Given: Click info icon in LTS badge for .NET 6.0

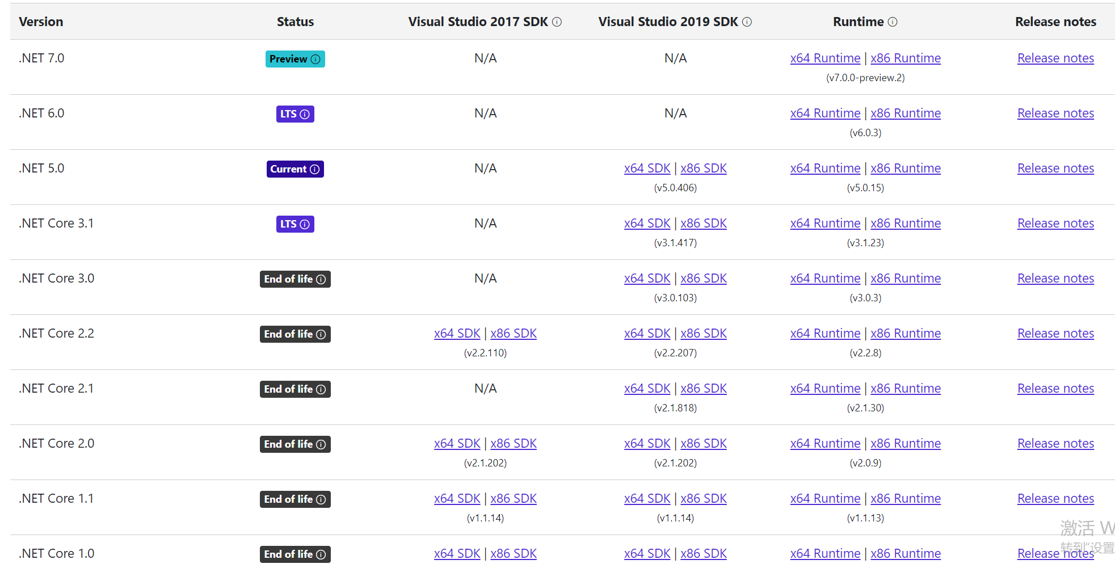Looking at the screenshot, I should pyautogui.click(x=305, y=114).
